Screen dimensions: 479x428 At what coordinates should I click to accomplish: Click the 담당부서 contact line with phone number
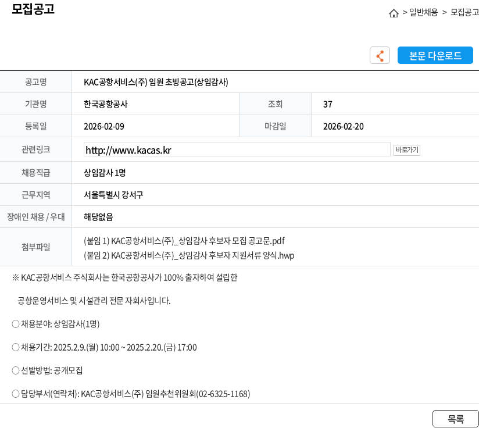[131, 394]
